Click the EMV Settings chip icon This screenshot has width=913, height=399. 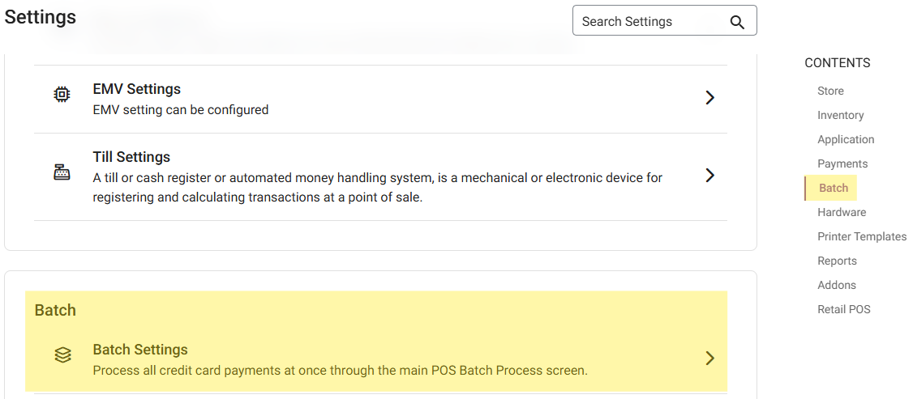point(62,95)
